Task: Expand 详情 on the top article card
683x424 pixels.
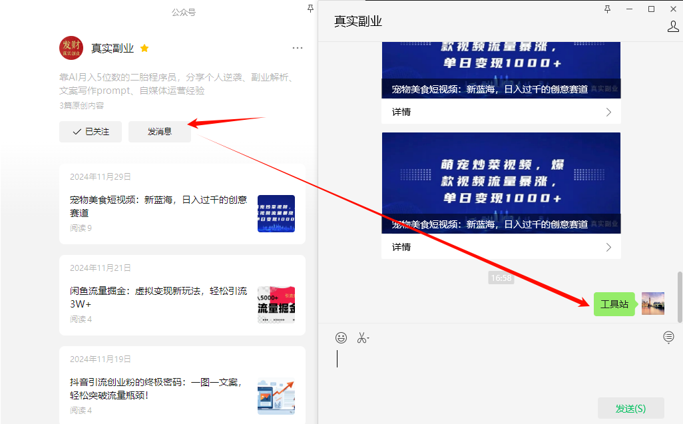Action: pyautogui.click(x=500, y=112)
